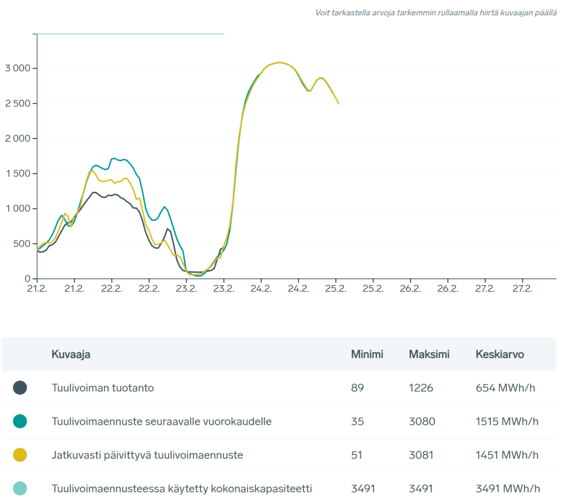Select the 3491 MWh/h average value
The width and height of the screenshot is (567, 501).
[508, 489]
